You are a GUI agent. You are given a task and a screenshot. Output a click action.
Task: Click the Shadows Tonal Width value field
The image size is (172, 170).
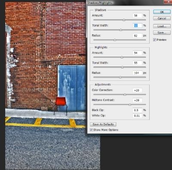[x=137, y=25]
